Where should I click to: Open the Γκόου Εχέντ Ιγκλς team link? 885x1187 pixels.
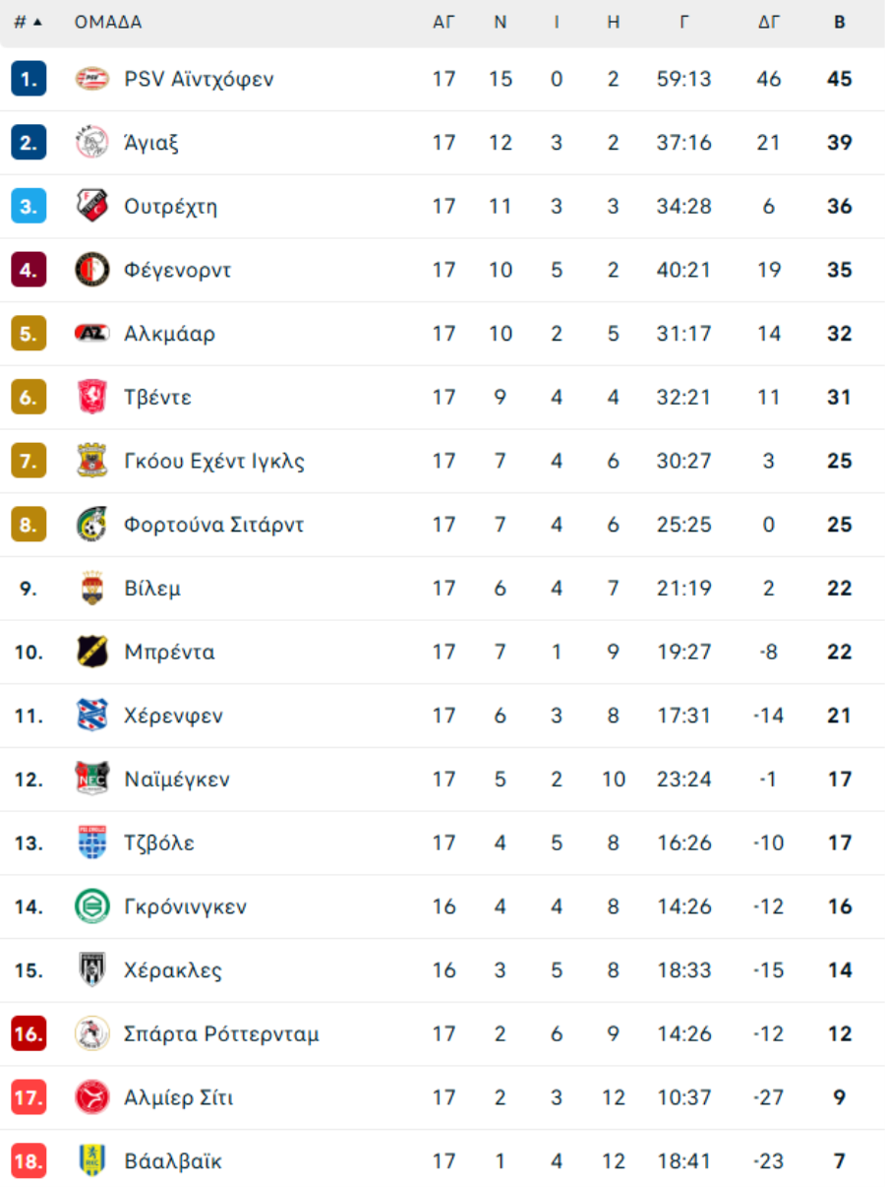(x=214, y=462)
